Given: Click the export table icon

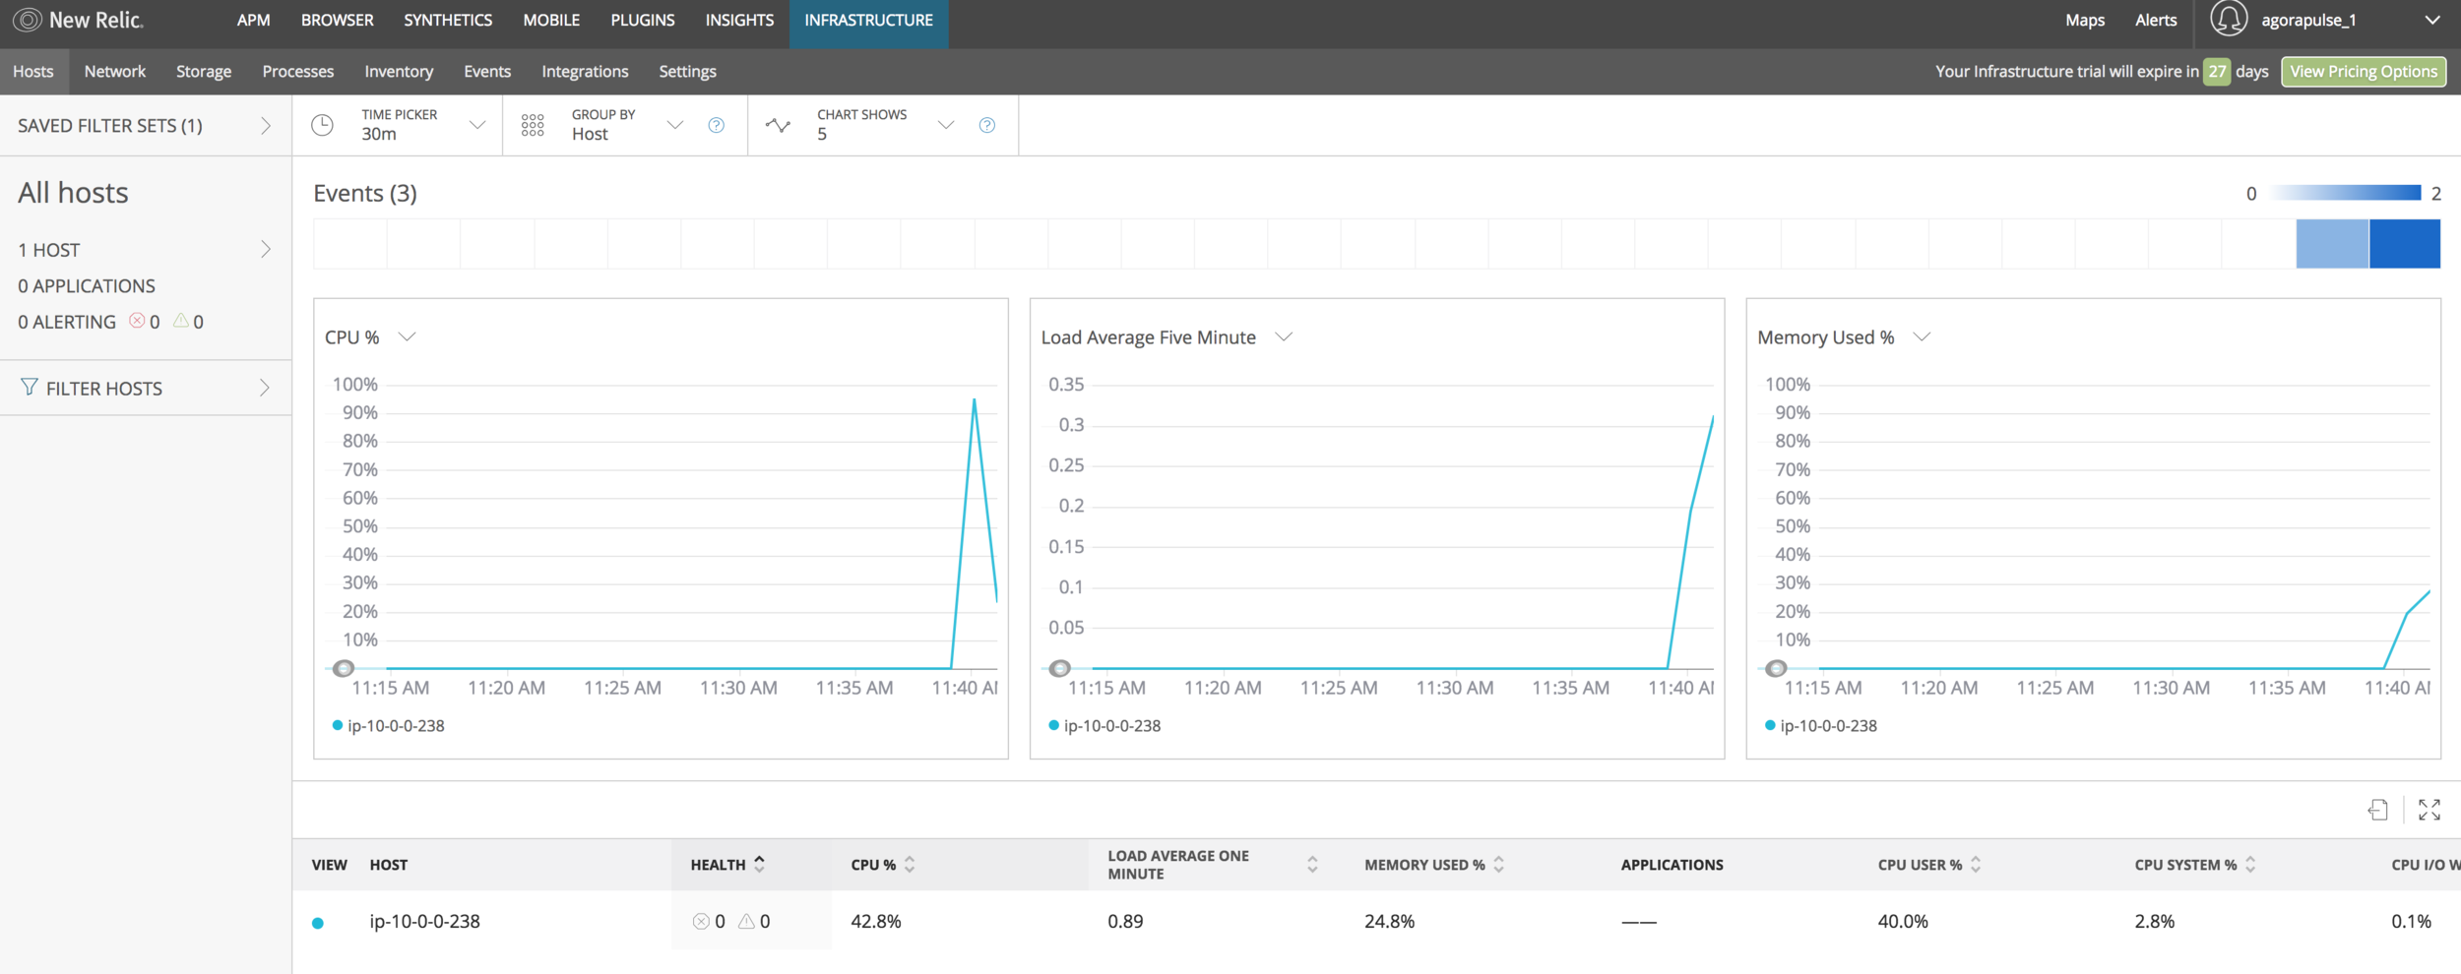Looking at the screenshot, I should 2377,810.
